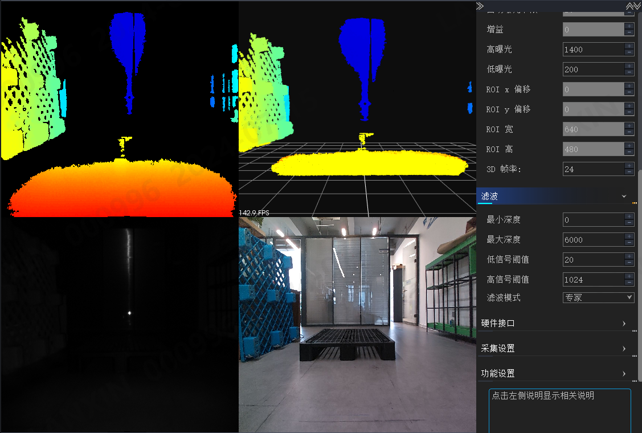Increase 3D 帧率 with plus stepper
The width and height of the screenshot is (642, 433).
[629, 166]
